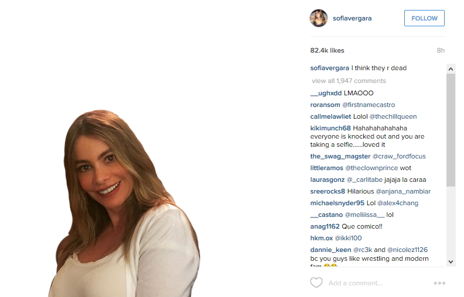Click the comments scrollbar thumb
Viewport: 464px width, 297px height.
451,130
